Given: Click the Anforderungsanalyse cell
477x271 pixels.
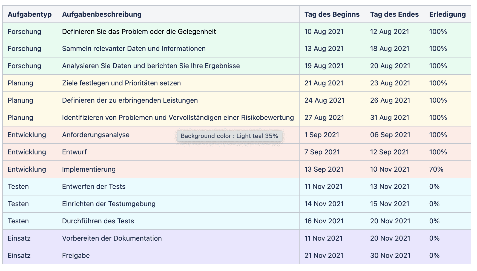Looking at the screenshot, I should point(96,135).
